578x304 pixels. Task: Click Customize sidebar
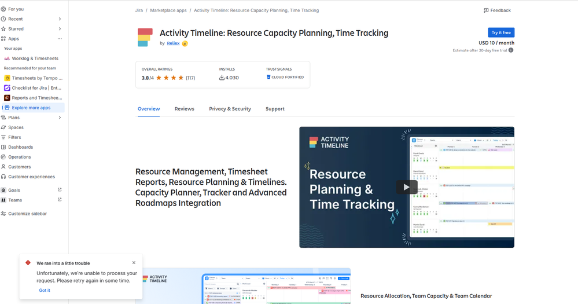click(x=27, y=214)
